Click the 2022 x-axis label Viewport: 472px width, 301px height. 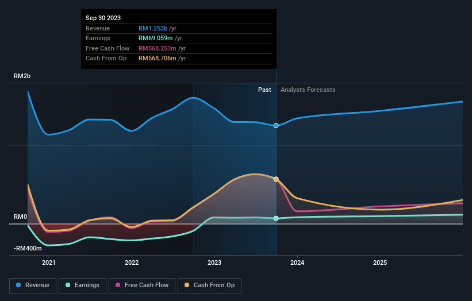pos(132,263)
